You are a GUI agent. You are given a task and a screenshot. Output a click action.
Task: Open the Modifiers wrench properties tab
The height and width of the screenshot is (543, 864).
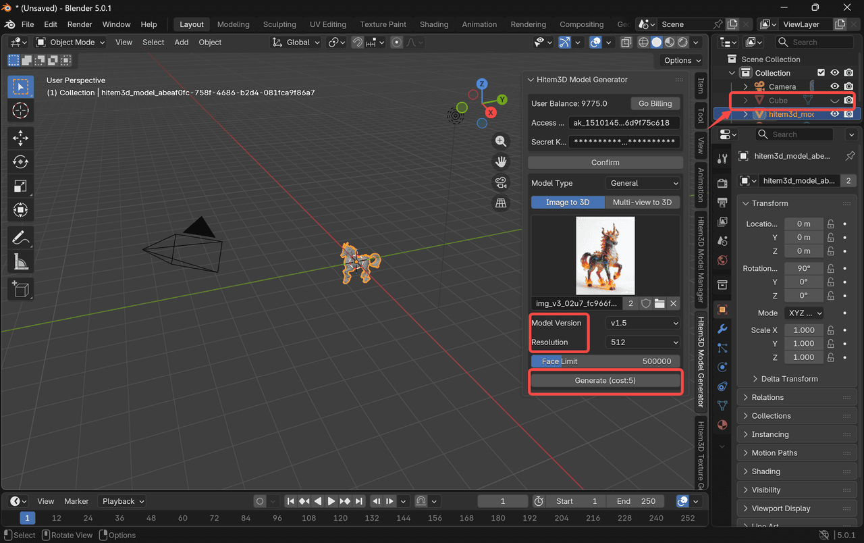[x=722, y=329]
